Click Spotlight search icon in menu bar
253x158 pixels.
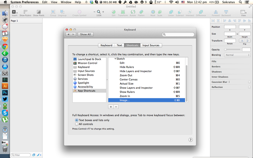coord(240,2)
